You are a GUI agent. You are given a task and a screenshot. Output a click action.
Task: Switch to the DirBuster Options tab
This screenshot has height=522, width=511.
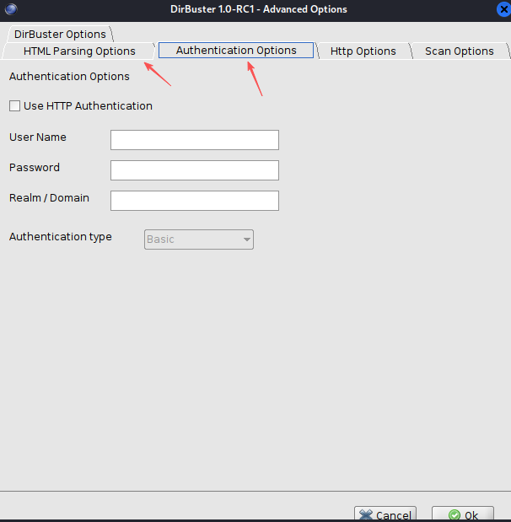coord(60,34)
